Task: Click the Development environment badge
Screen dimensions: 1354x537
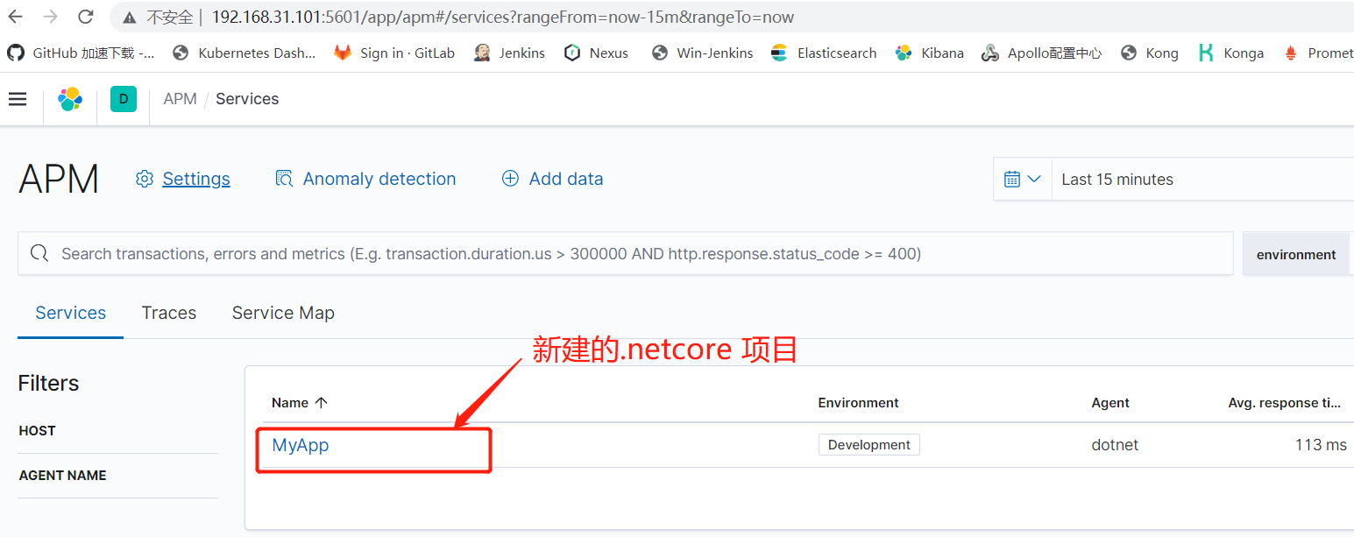Action: coord(868,444)
